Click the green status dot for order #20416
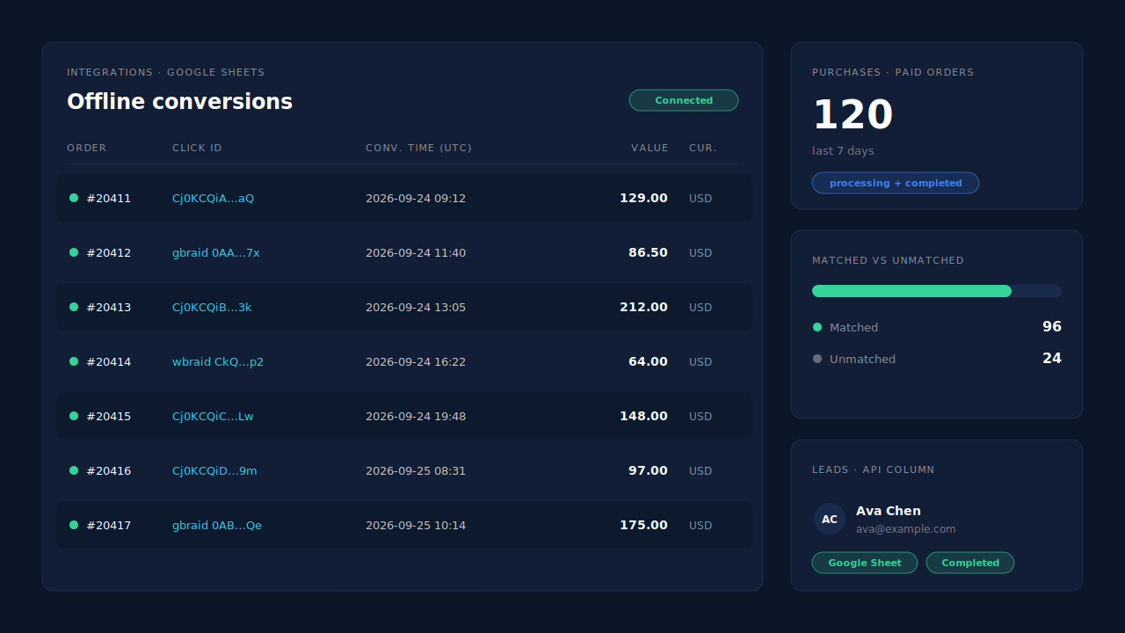Image resolution: width=1125 pixels, height=633 pixels. click(x=74, y=470)
